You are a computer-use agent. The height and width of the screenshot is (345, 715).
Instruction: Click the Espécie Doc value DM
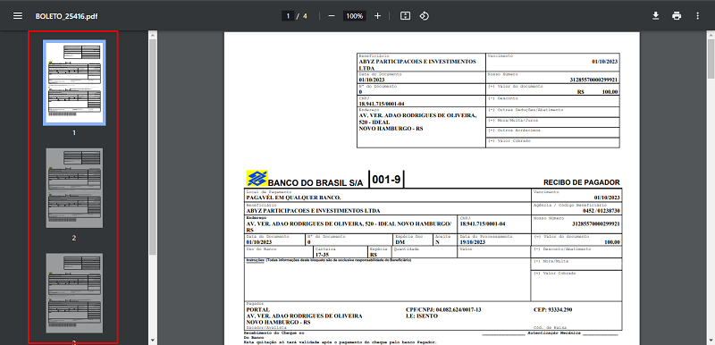[400, 242]
